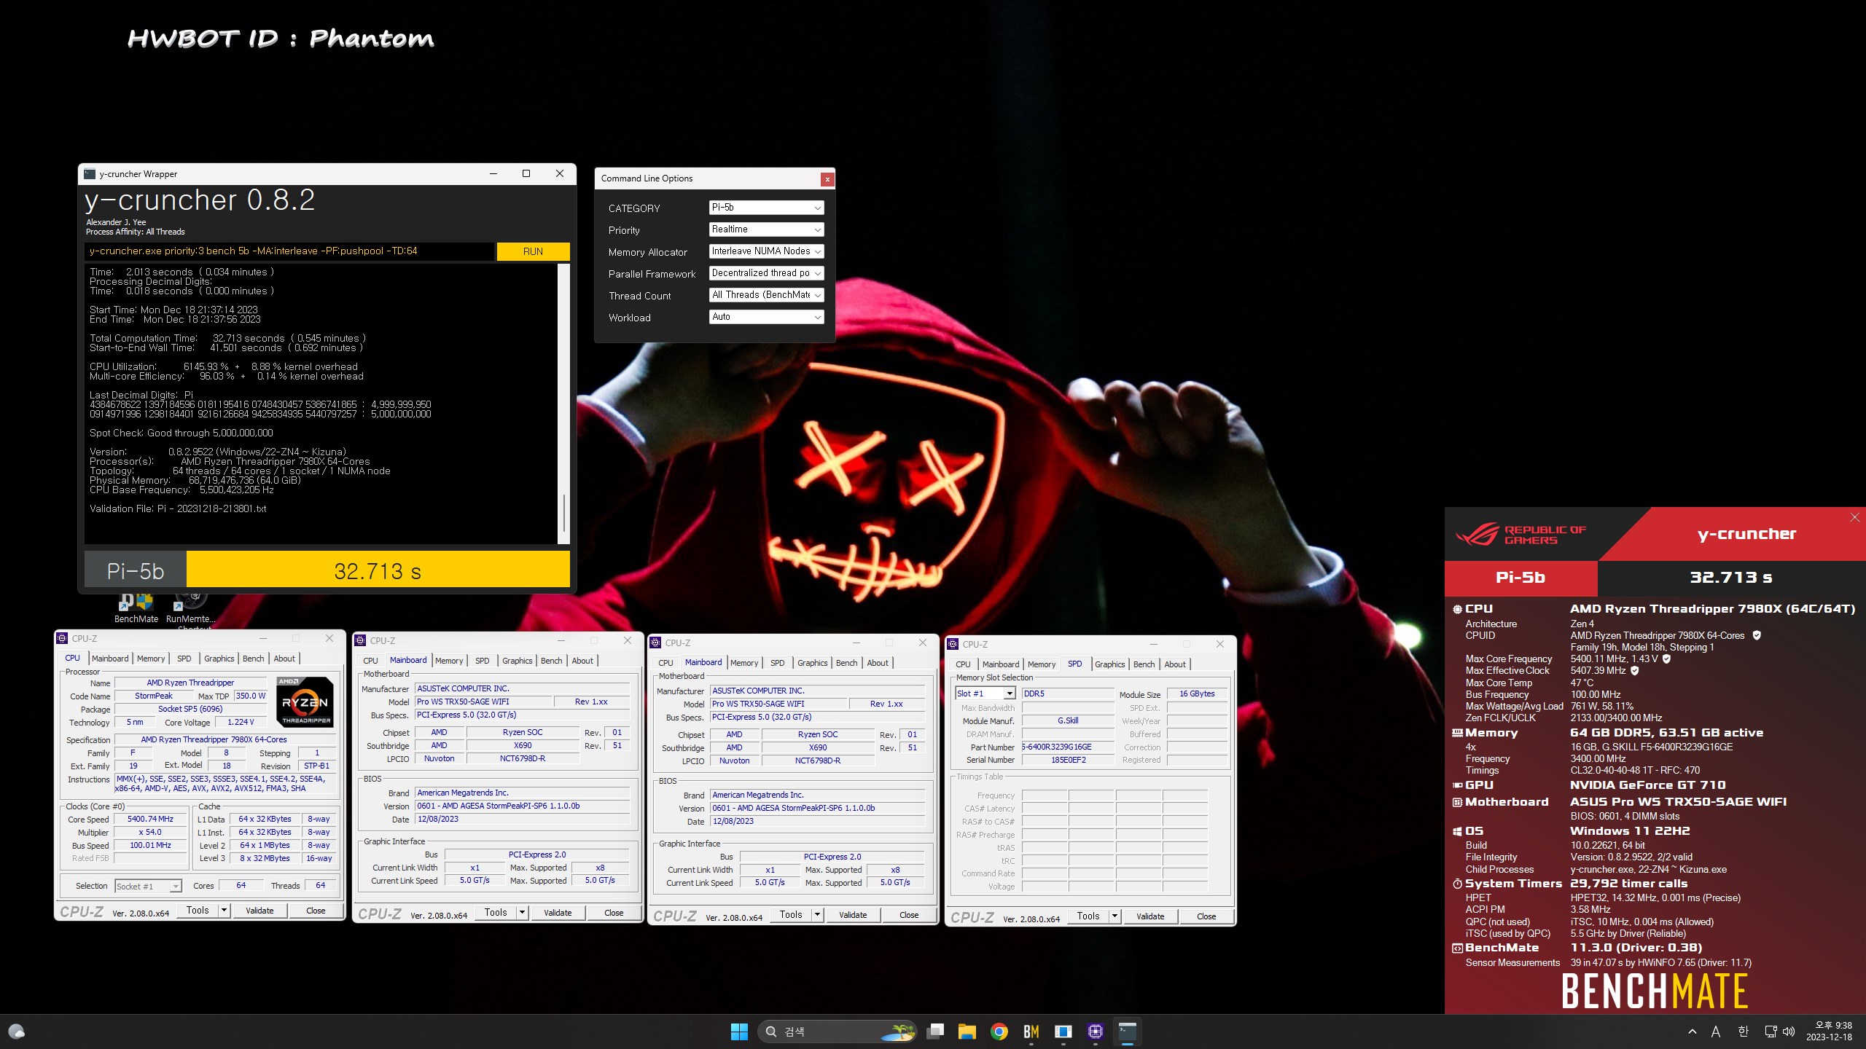Switch to BenchMate via BM taskbar icon
Image resolution: width=1866 pixels, height=1049 pixels.
1031,1032
